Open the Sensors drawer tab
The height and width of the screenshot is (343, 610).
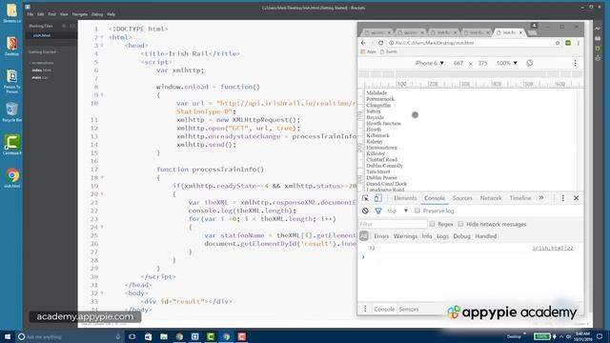[x=409, y=309]
